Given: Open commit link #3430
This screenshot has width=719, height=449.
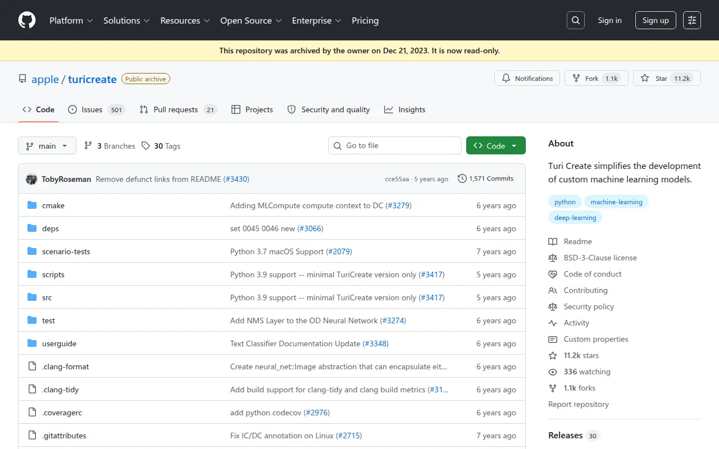Looking at the screenshot, I should pyautogui.click(x=236, y=179).
